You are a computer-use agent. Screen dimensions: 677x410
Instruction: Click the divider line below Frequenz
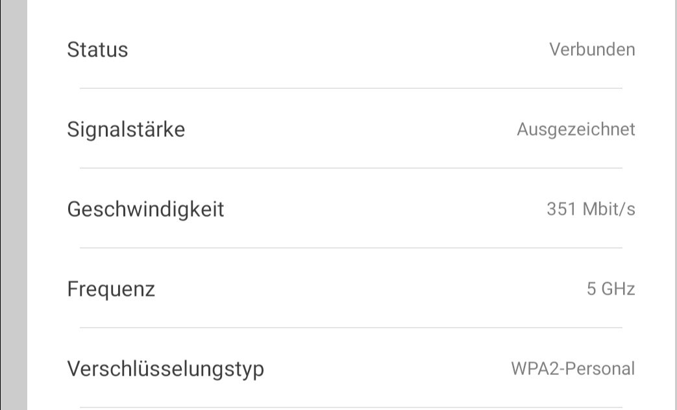coord(351,328)
